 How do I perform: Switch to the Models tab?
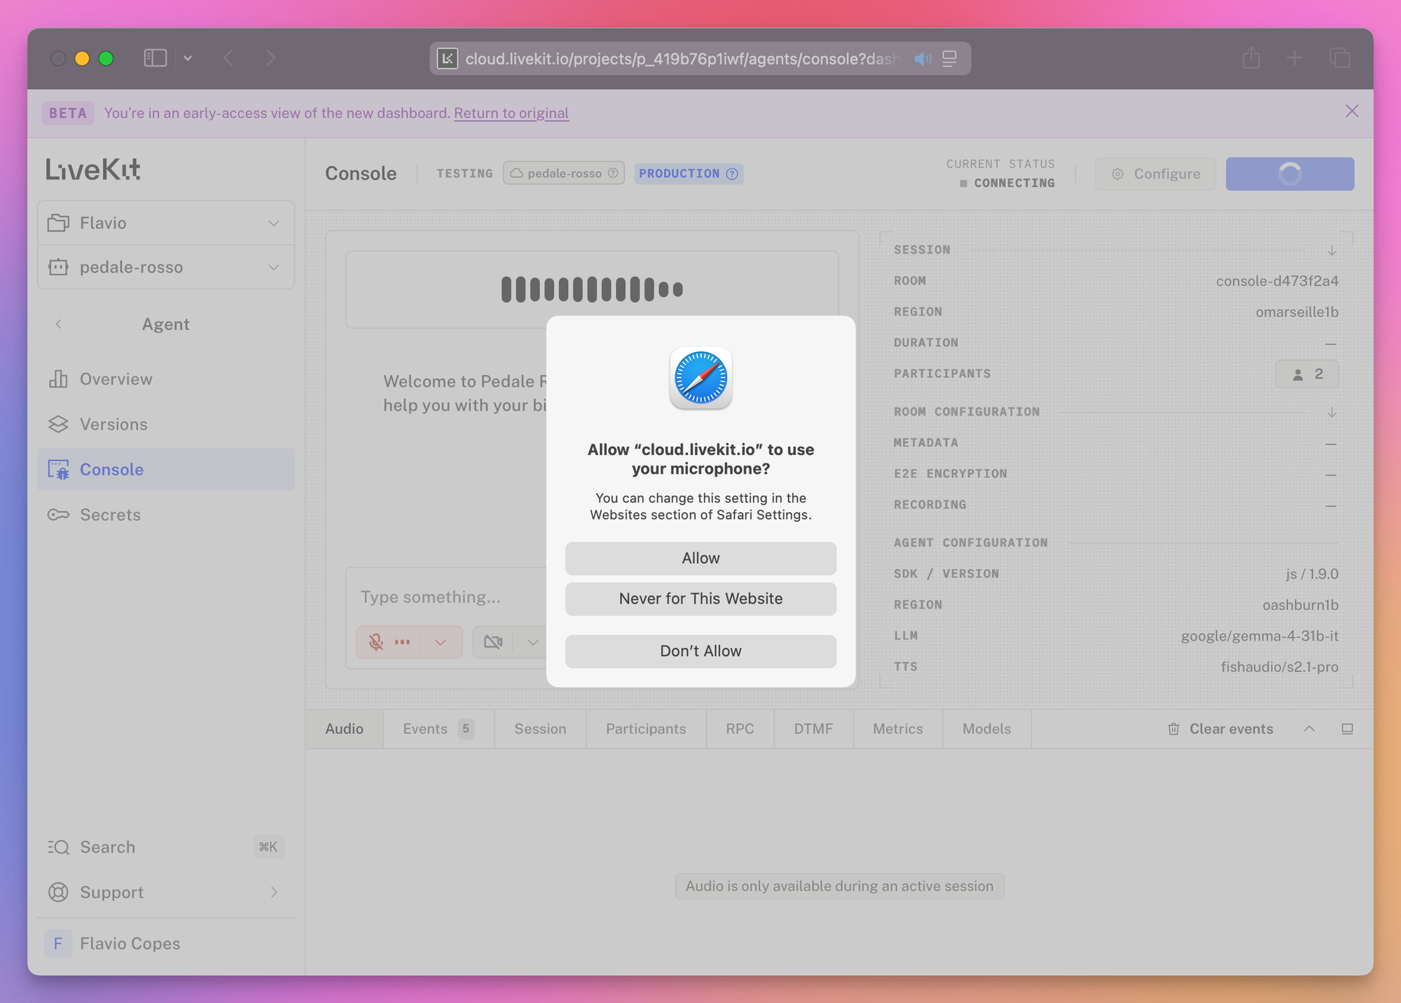tap(986, 729)
